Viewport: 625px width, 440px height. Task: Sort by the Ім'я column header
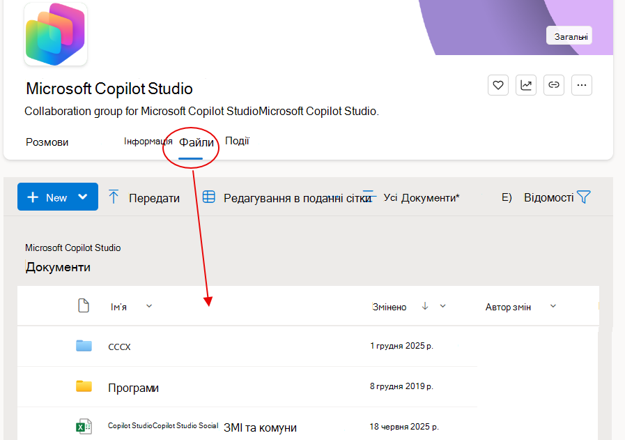[x=118, y=307]
